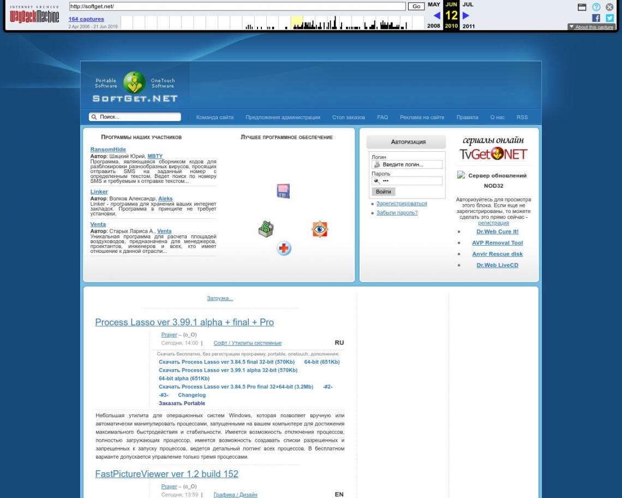Viewport: 622px width, 498px height.
Task: Open the MBTY author profile link
Action: (155, 156)
